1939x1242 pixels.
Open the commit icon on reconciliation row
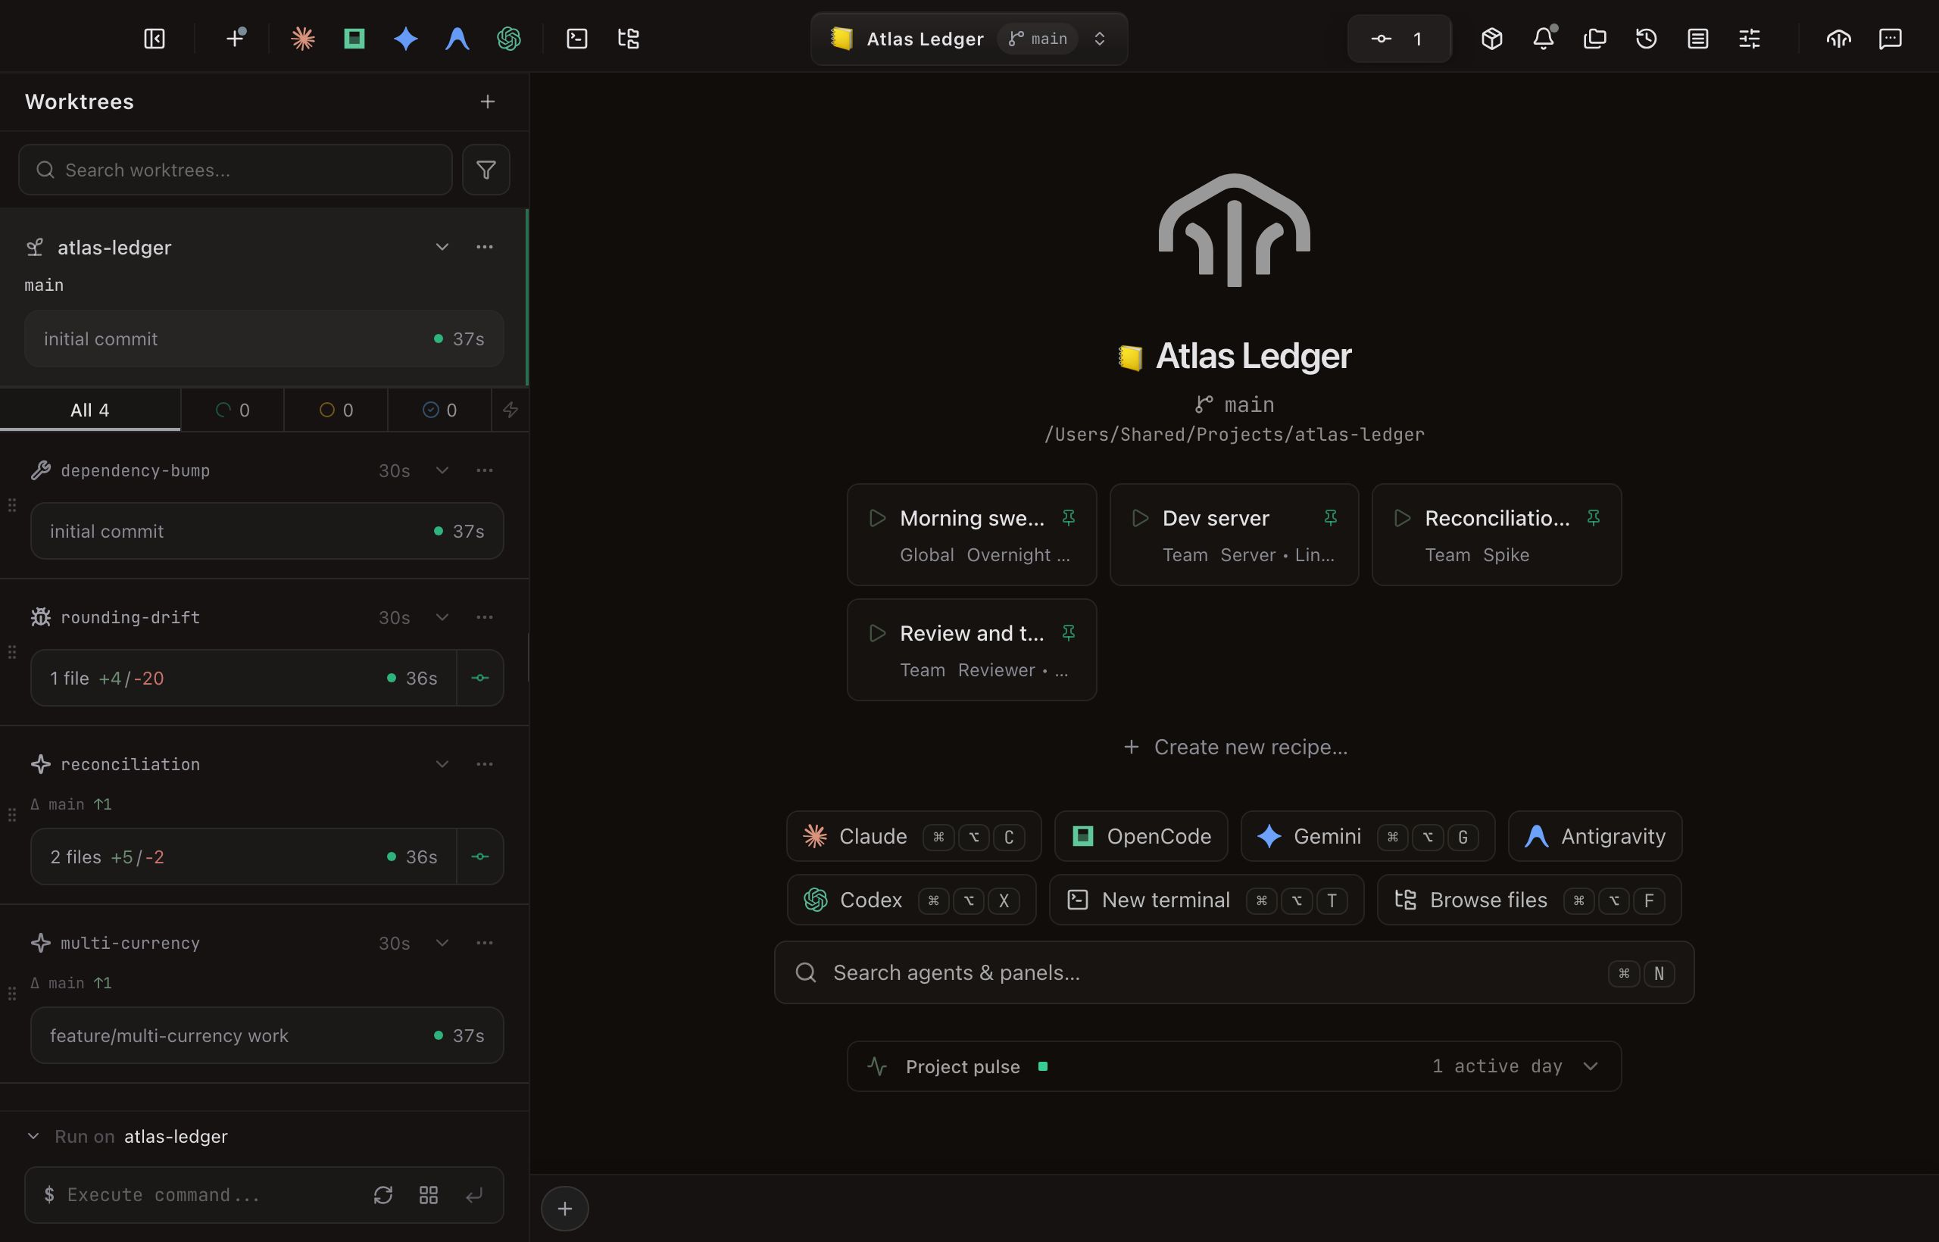click(480, 857)
